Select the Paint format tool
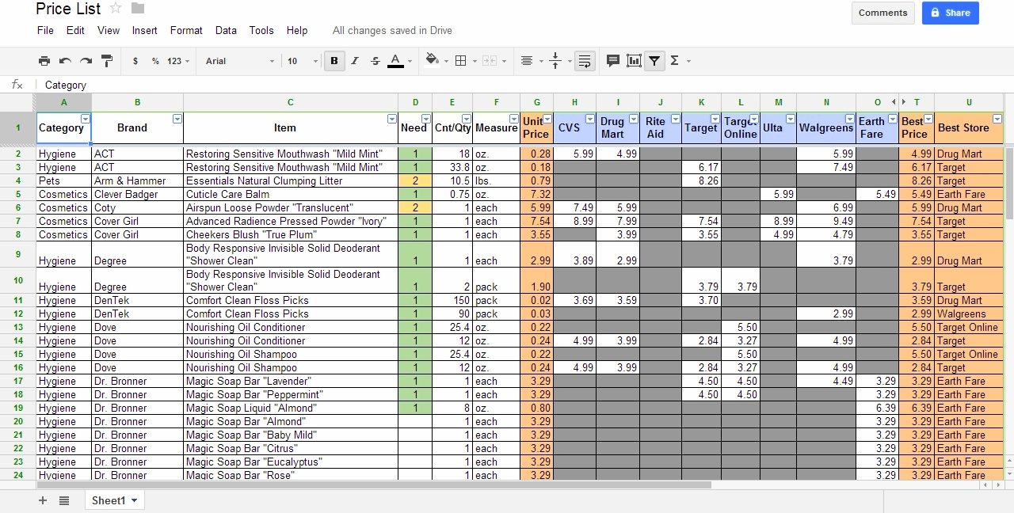This screenshot has height=513, width=1014. [x=107, y=61]
